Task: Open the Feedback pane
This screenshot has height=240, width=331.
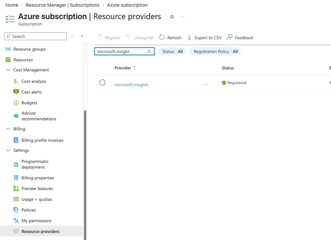Action: pos(240,38)
